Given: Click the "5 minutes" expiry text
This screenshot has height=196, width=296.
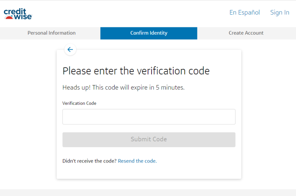Looking at the screenshot, I should point(170,87).
